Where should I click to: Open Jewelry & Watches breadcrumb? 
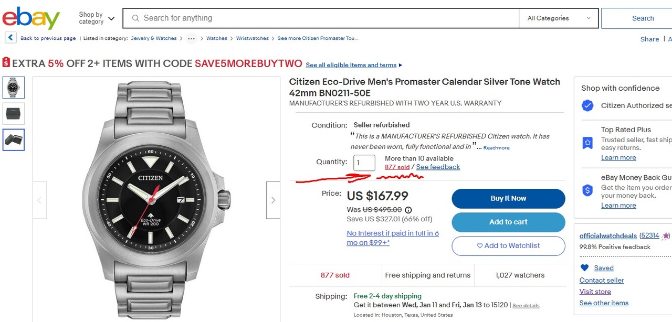[x=154, y=38]
